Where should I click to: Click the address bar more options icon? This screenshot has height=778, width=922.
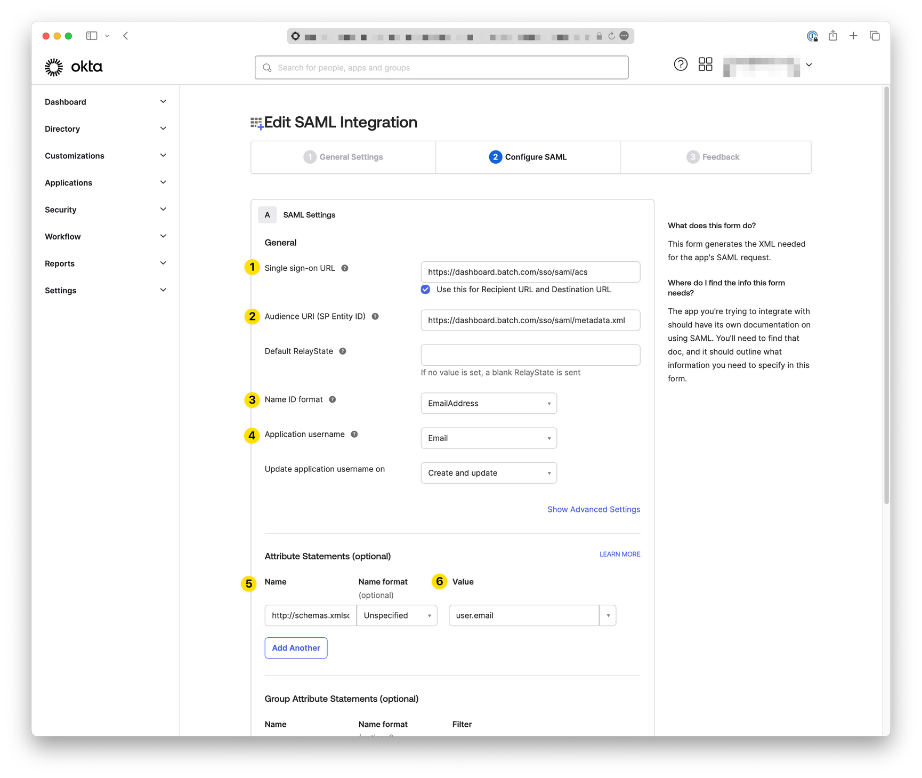click(624, 36)
